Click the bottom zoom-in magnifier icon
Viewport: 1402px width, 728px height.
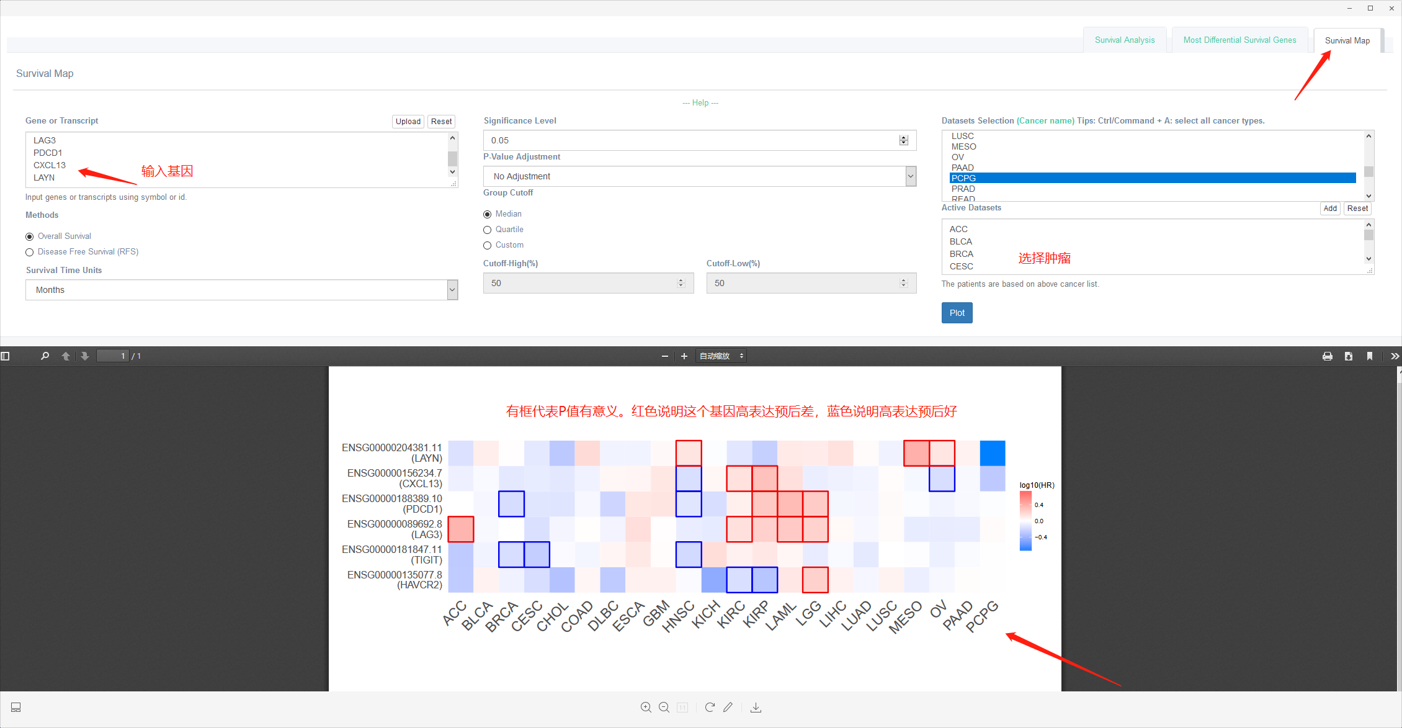click(x=646, y=708)
